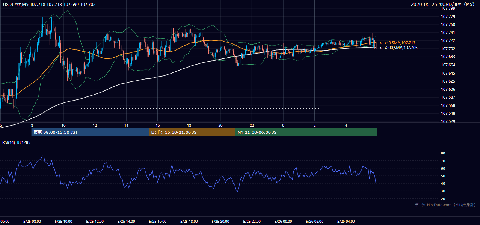
Task: Click the 107.587 price axis label
Action: [x=448, y=97]
